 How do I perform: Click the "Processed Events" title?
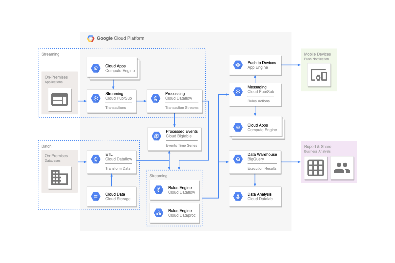182,131
